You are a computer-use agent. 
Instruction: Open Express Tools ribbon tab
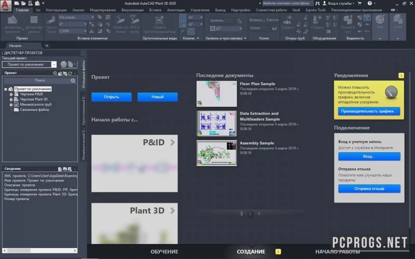coord(315,10)
